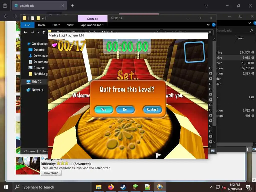Switch to the Home ribbon tab
256x192 pixels.
(x=42, y=25)
